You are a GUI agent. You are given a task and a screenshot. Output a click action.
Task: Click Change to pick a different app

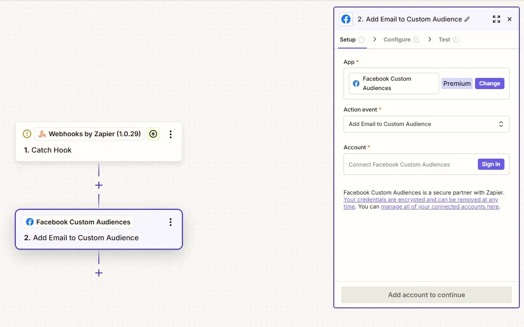490,83
